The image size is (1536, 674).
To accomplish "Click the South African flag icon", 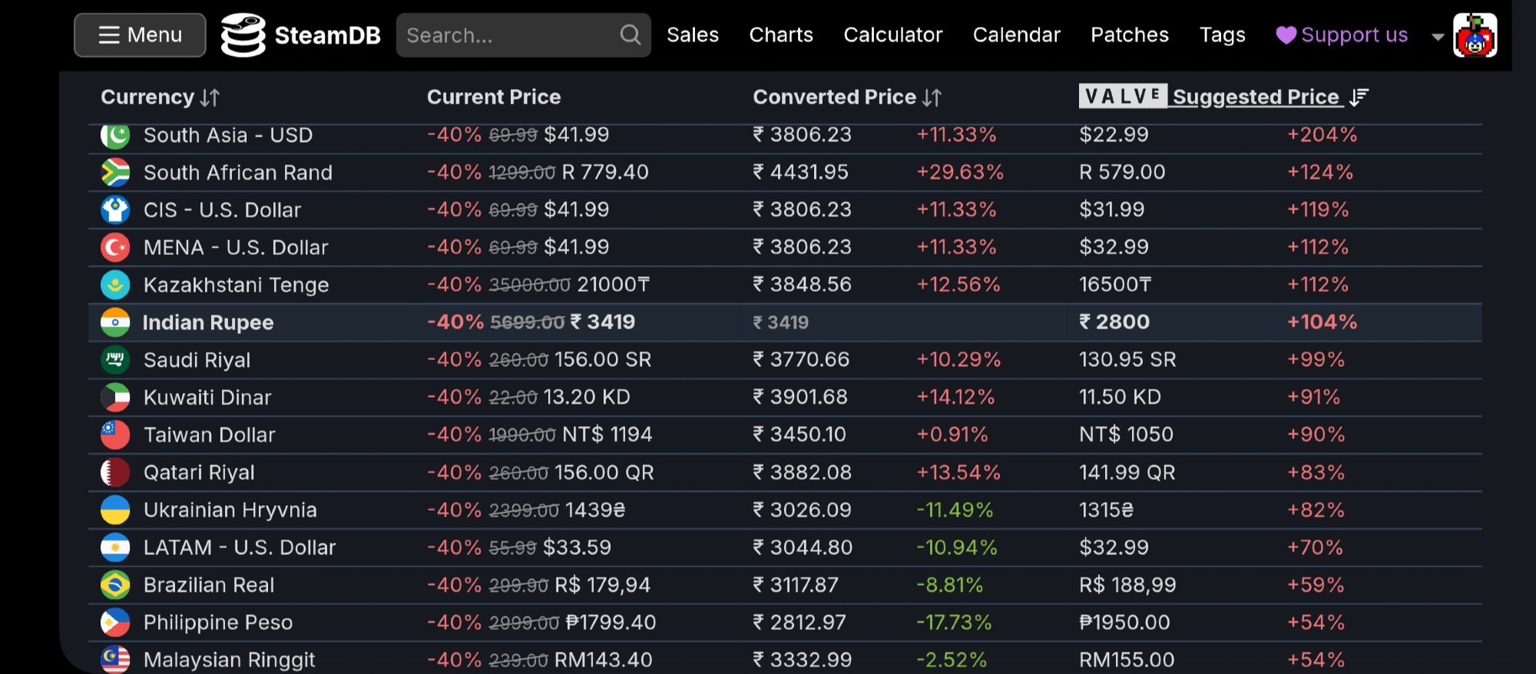I will point(115,173).
